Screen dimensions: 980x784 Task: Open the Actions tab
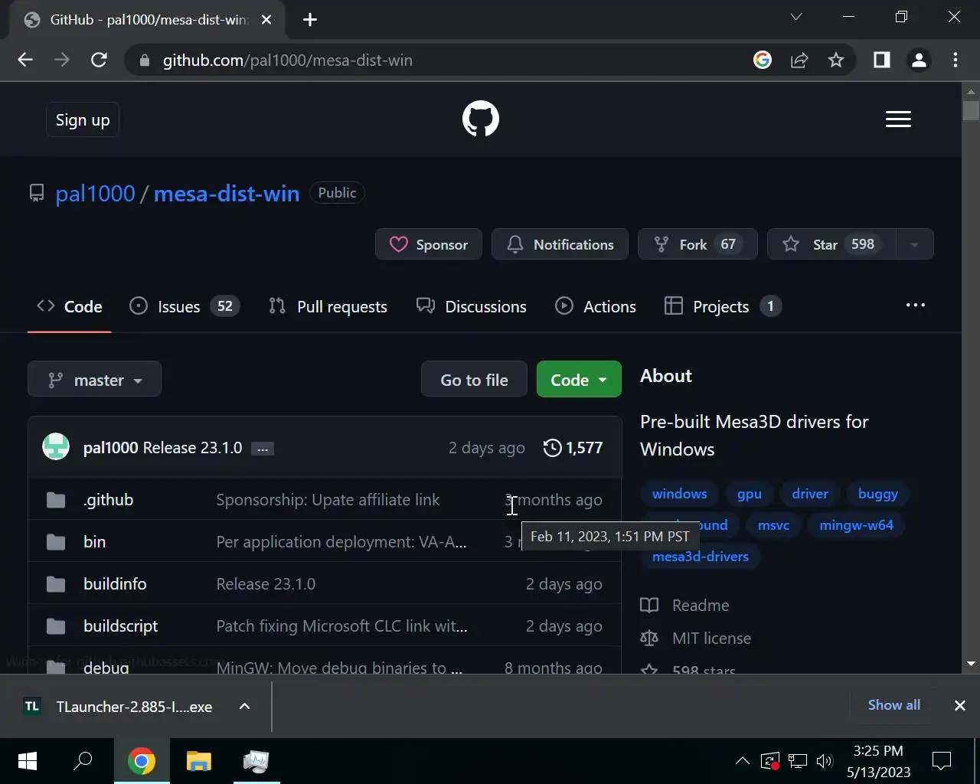pos(596,306)
